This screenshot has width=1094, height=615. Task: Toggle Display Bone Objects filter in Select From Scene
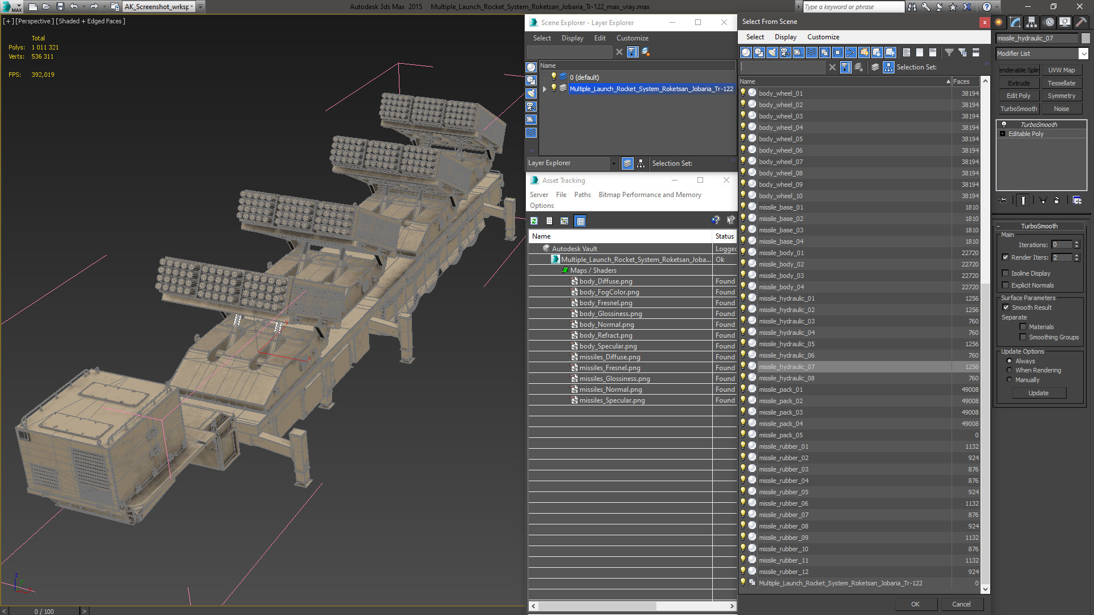851,52
